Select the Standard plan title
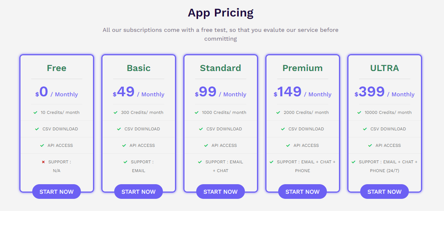Image resolution: width=444 pixels, height=234 pixels. point(220,68)
